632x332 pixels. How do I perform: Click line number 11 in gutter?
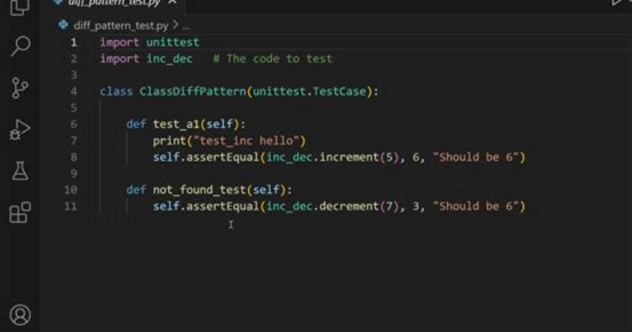coord(70,207)
